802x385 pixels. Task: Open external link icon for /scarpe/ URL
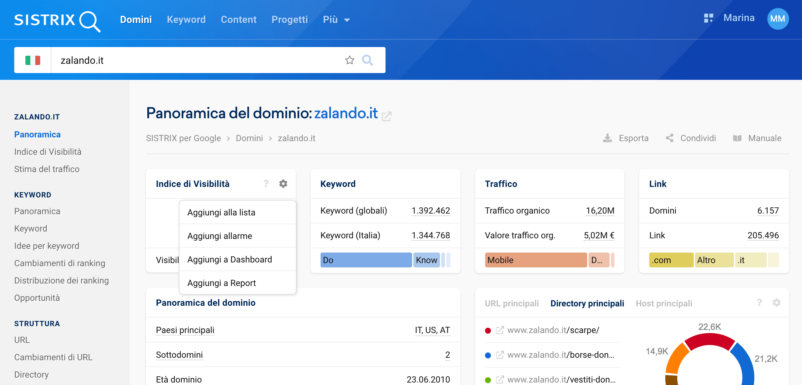pyautogui.click(x=500, y=330)
